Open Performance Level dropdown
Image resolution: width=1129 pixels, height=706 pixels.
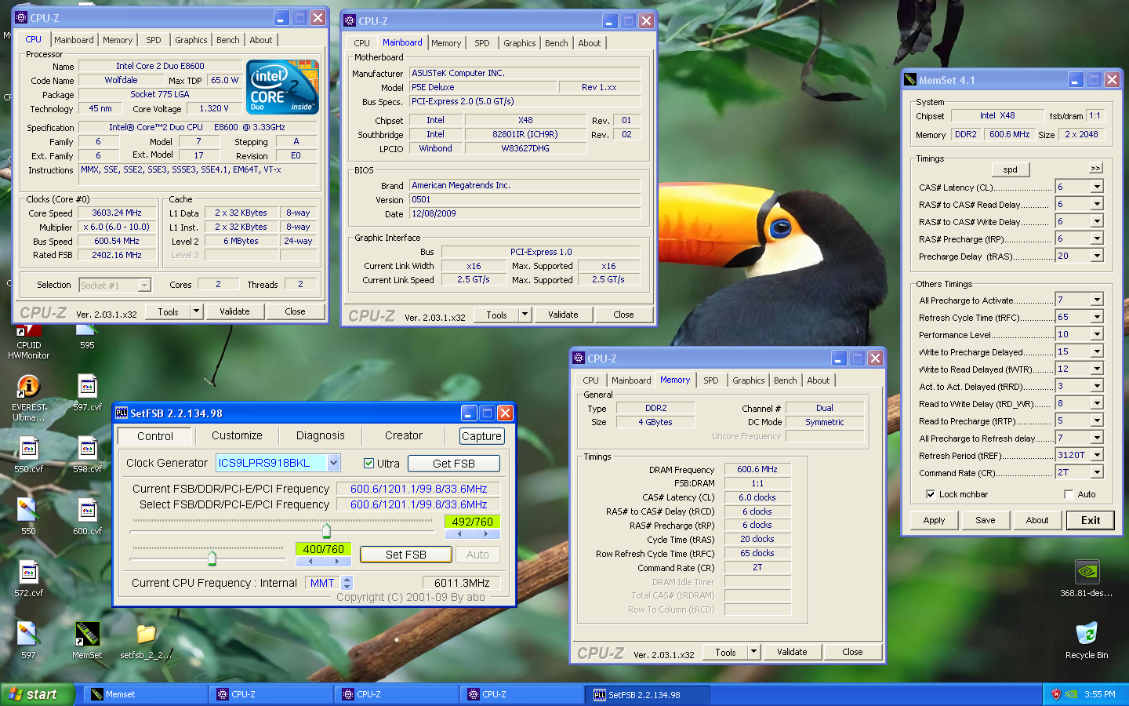pos(1097,334)
